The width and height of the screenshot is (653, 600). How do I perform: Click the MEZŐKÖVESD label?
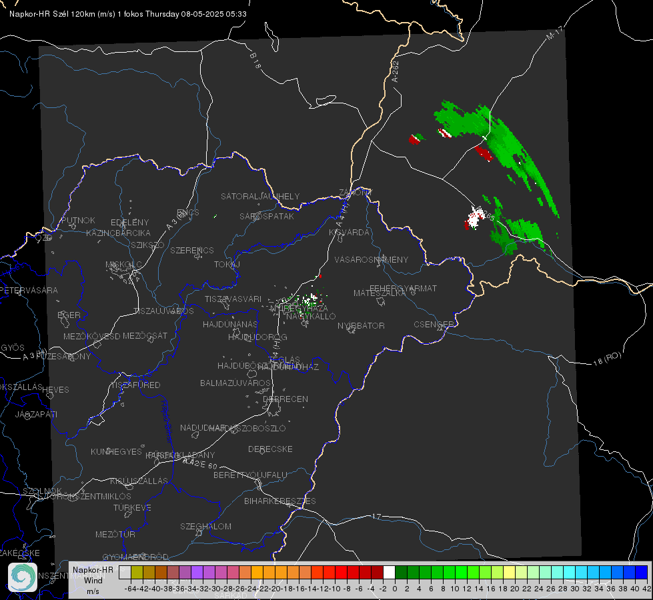91,336
